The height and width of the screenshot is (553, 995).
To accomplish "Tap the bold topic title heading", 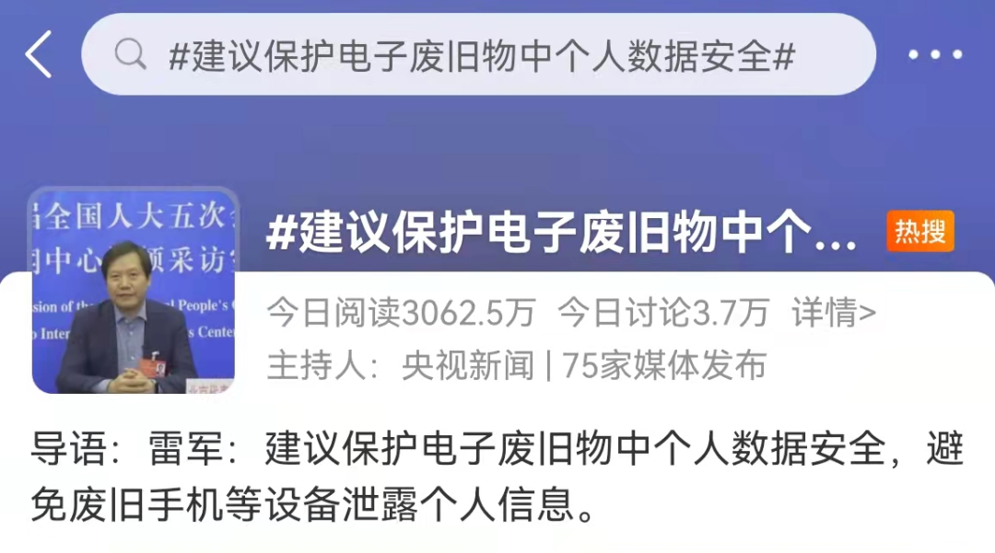I will point(562,233).
